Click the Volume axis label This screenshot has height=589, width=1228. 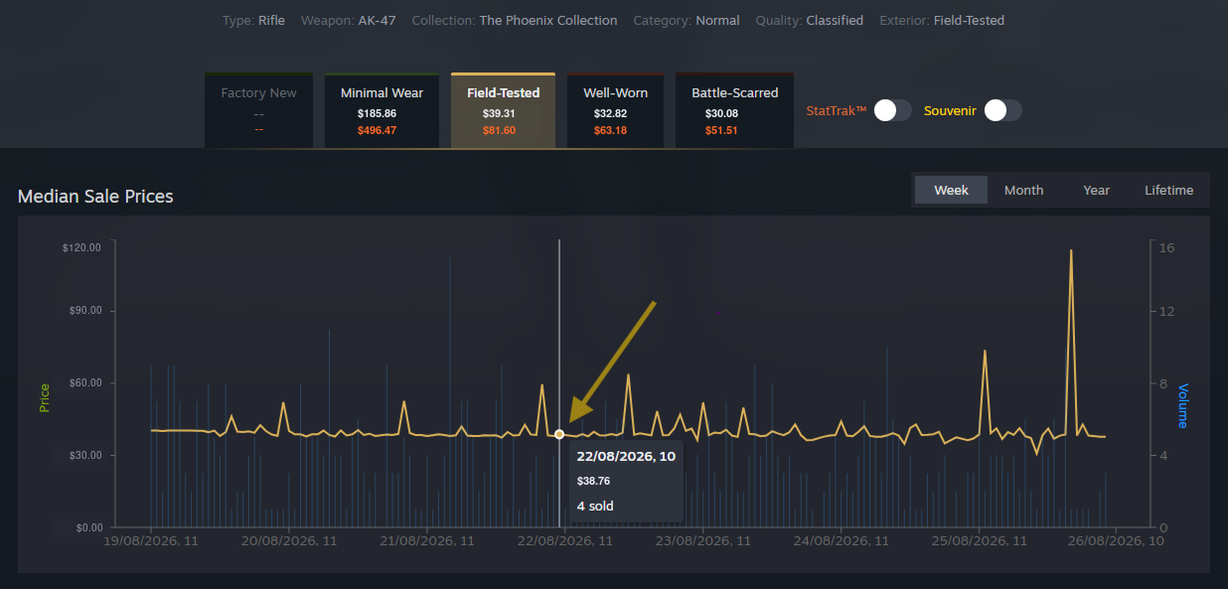click(x=1182, y=405)
